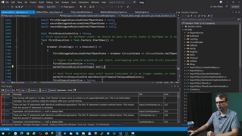Open the Output tab
Screen dimensions: 242x136
click(91, 125)
